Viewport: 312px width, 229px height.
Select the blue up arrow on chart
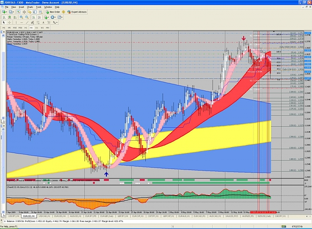coord(106,174)
